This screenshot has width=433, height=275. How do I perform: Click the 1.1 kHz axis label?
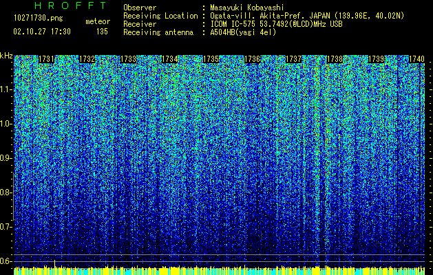[6, 89]
